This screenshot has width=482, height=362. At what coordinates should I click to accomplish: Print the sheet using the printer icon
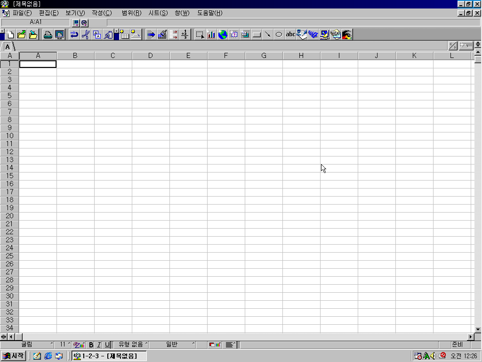point(48,34)
